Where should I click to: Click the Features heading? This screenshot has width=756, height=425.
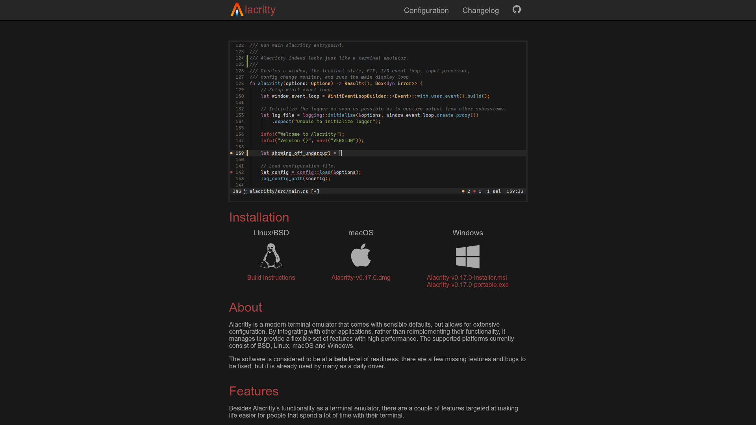[254, 391]
